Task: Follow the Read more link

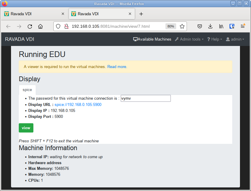Action: point(117,67)
